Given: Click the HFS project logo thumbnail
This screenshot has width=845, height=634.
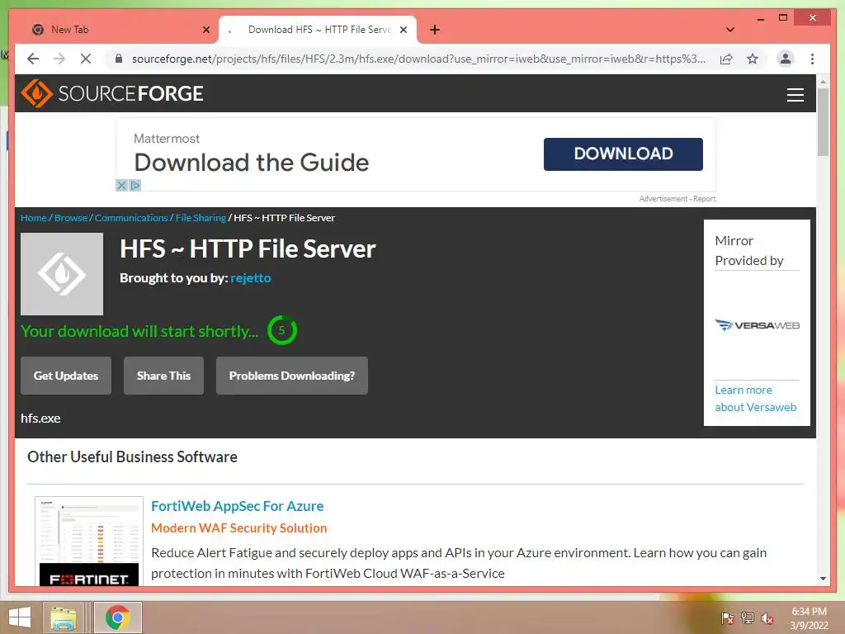Looking at the screenshot, I should 62,274.
